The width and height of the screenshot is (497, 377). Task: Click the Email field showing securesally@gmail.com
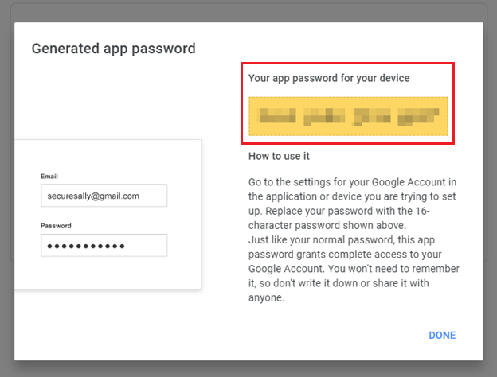tap(104, 196)
